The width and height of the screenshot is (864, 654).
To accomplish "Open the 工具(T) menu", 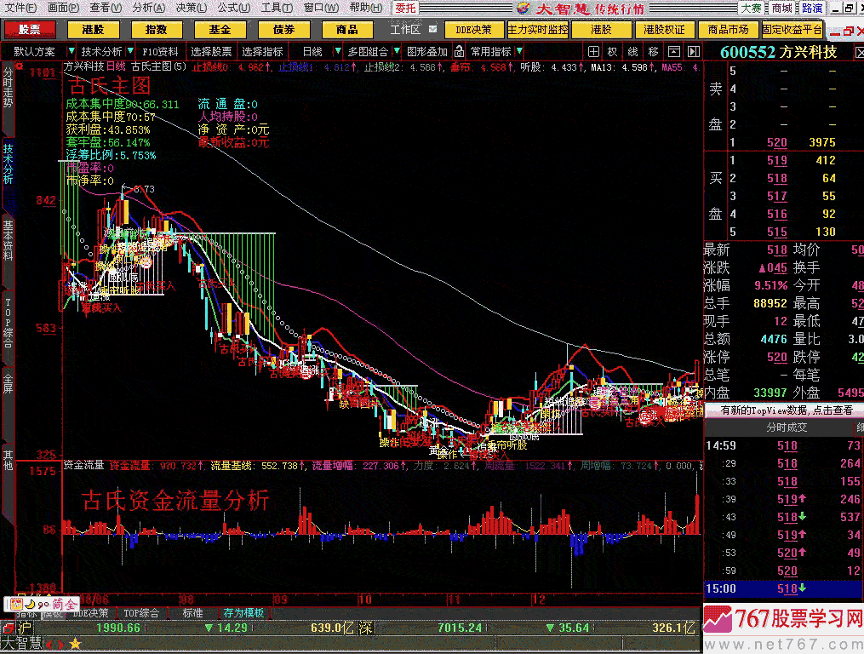I will 277,8.
